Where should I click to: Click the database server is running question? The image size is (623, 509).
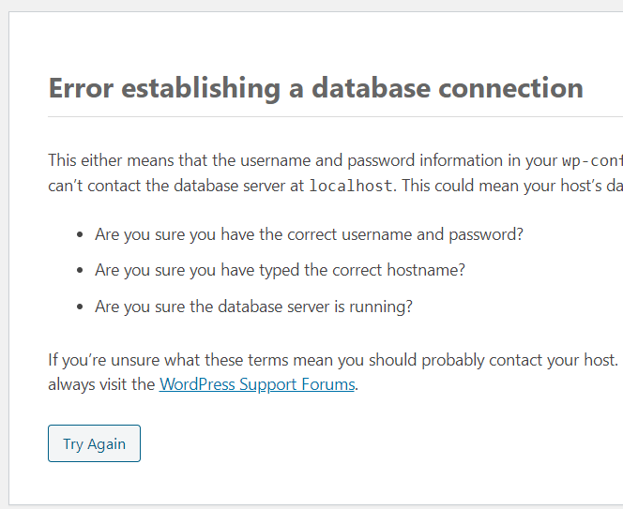coord(253,306)
